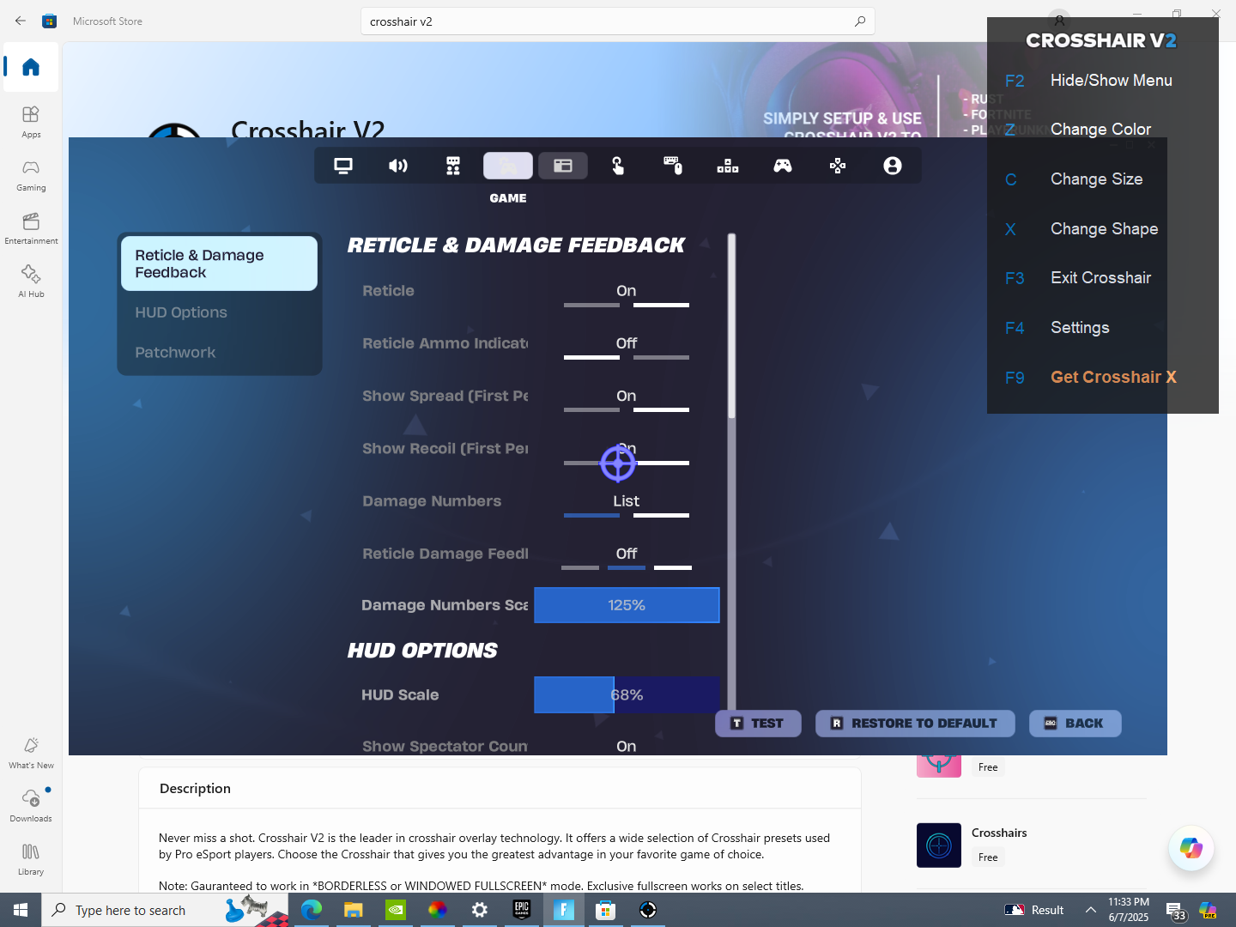Adjust the HUD Scale slider

pos(627,695)
